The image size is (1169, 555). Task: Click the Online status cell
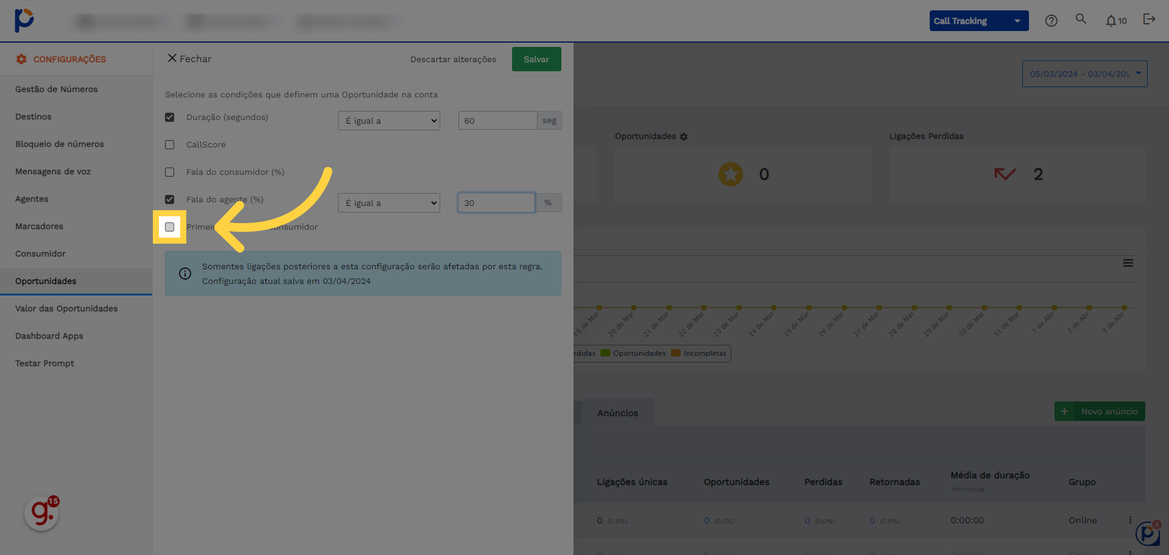coord(1083,520)
